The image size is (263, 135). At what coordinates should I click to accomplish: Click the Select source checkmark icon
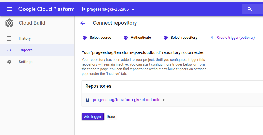click(x=85, y=38)
